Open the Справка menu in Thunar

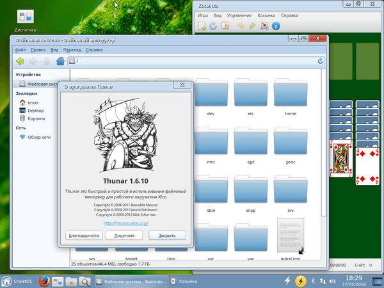coord(94,49)
